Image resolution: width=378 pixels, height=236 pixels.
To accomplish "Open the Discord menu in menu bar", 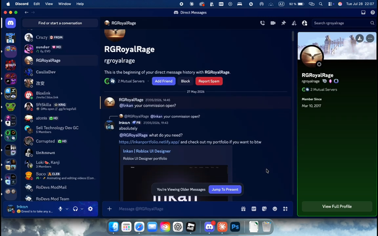I will pyautogui.click(x=22, y=4).
